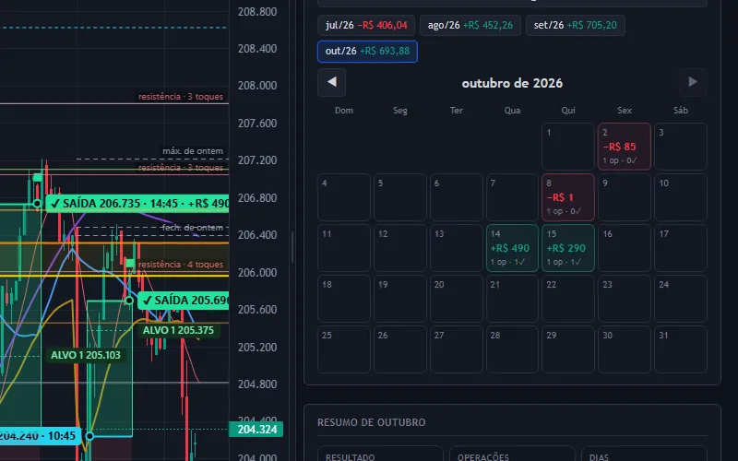Open calendar day 14 showing +R$ 490
The height and width of the screenshot is (461, 738).
point(512,248)
